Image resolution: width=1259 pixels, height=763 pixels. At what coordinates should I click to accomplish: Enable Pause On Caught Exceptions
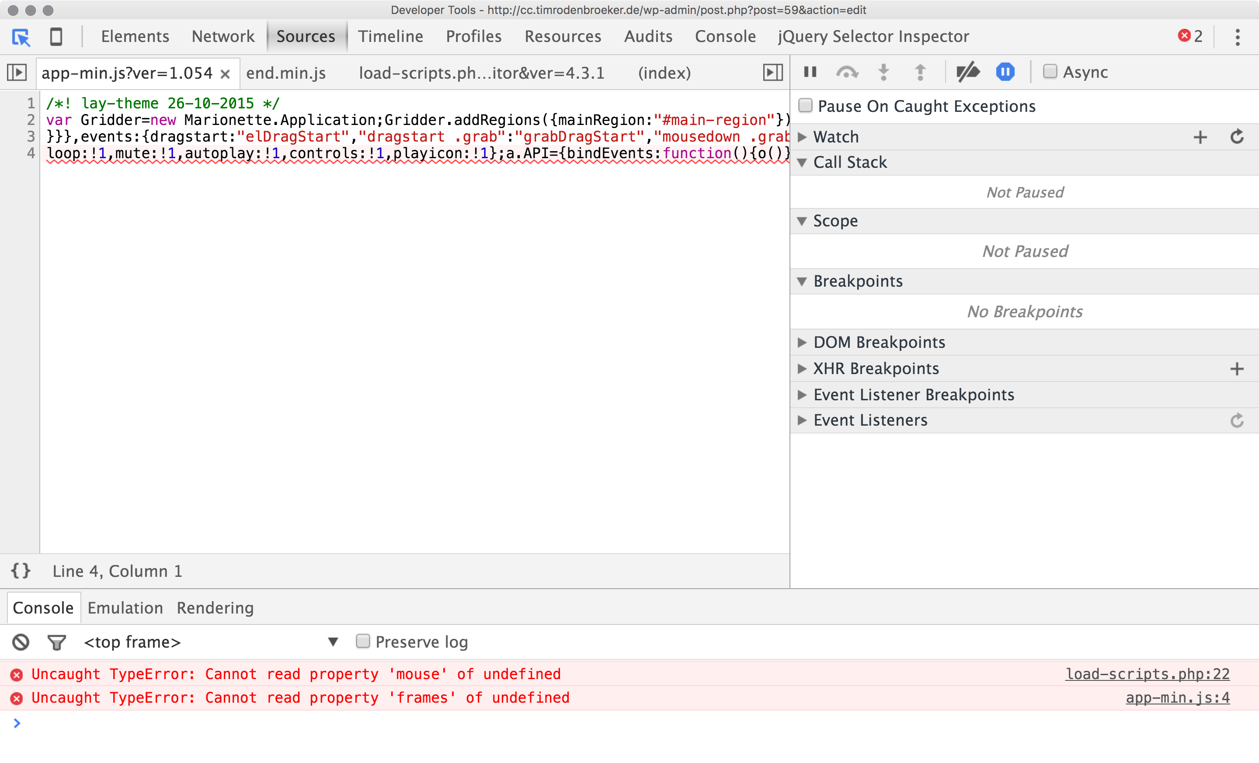pos(805,105)
